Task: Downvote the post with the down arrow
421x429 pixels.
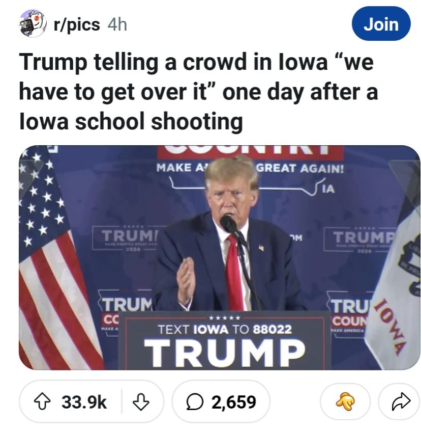Action: point(141,401)
